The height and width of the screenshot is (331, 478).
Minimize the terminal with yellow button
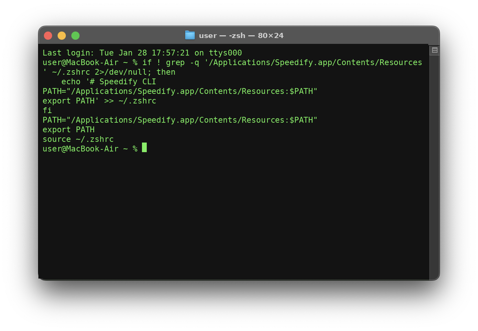tap(62, 36)
